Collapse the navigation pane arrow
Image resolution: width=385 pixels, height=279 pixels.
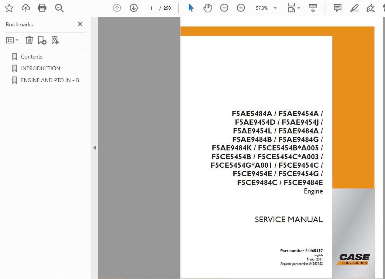[x=95, y=148]
